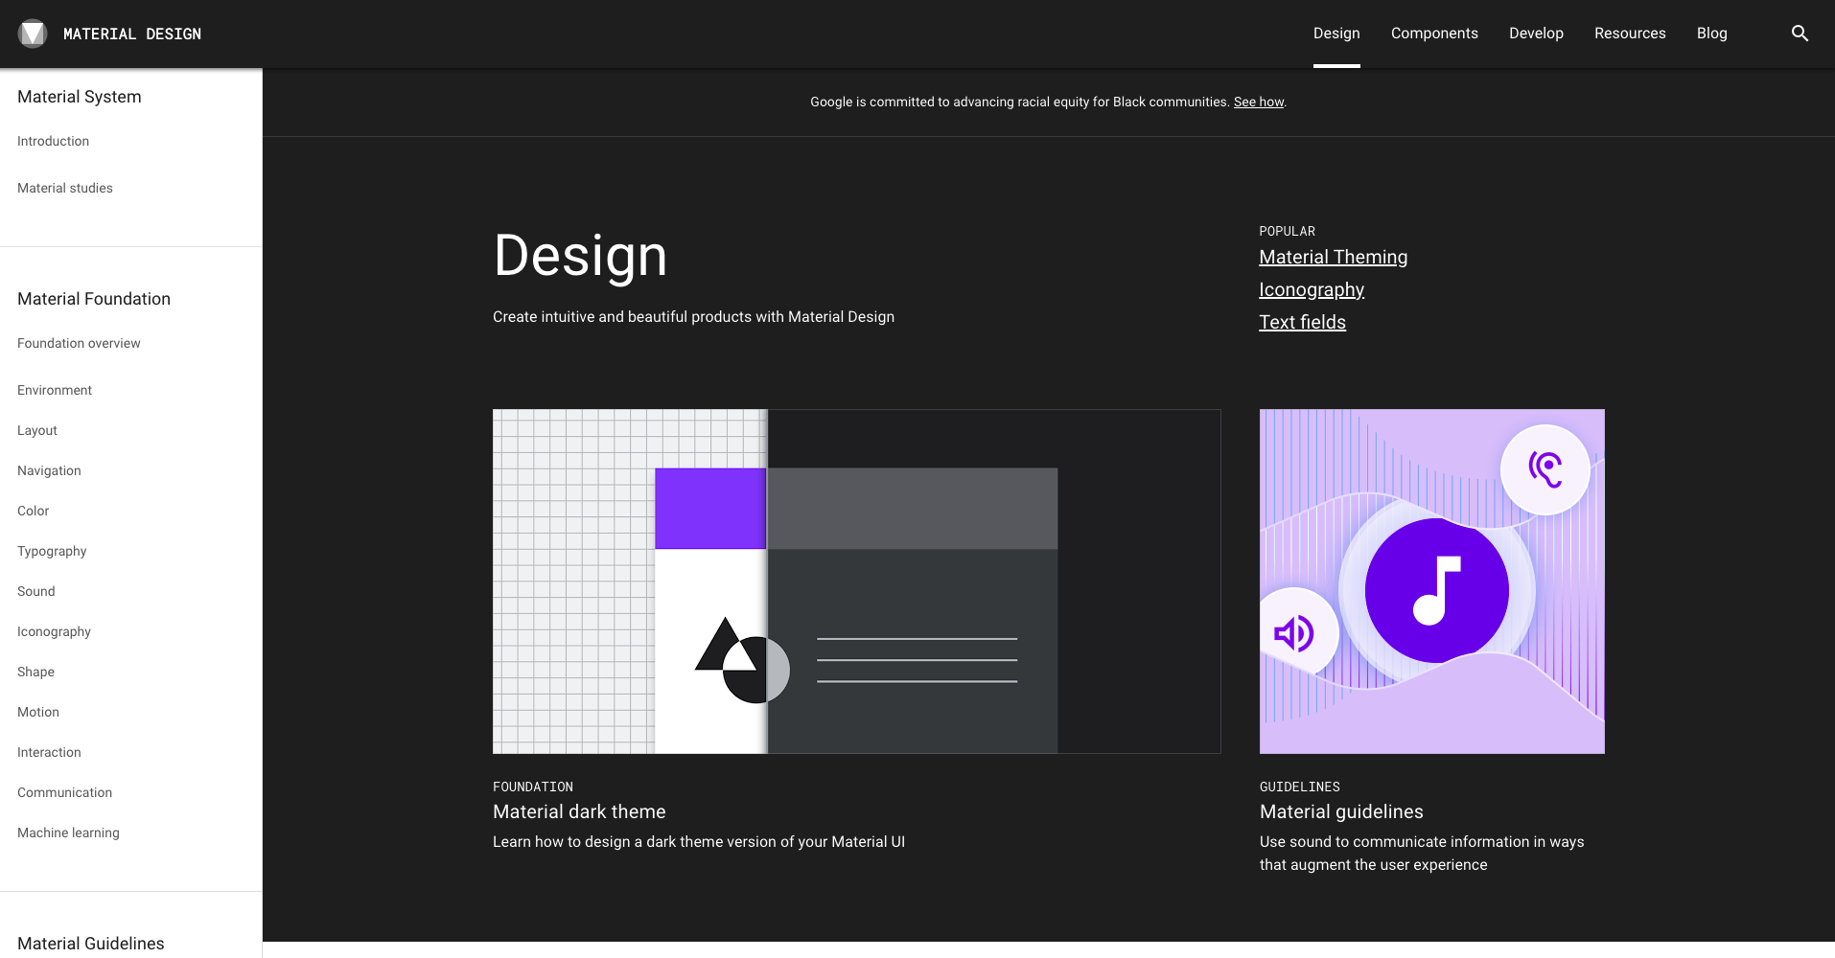This screenshot has width=1835, height=958.
Task: Open Layout in the sidebar
Action: pyautogui.click(x=37, y=430)
